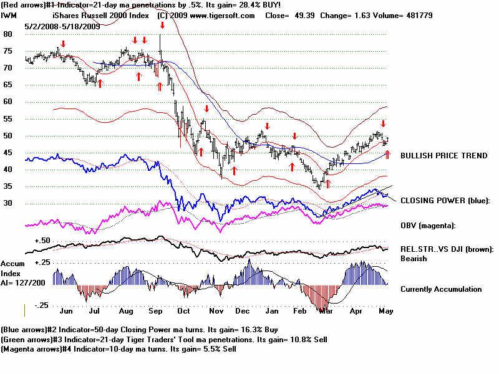The height and width of the screenshot is (374, 499).
Task: Click the red up arrow below November low
Action: click(235, 170)
